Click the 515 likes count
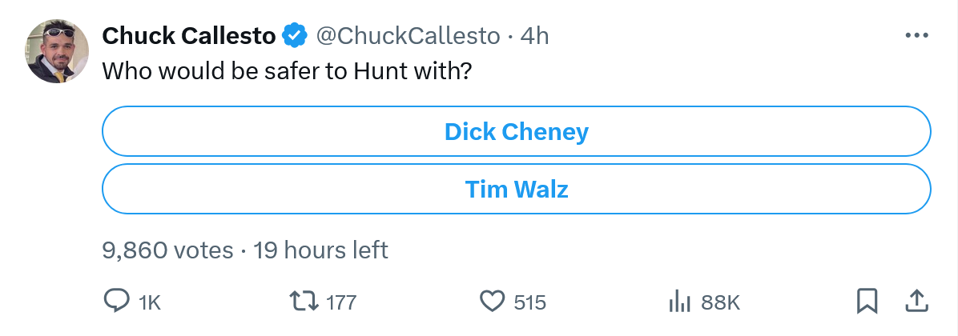Image resolution: width=958 pixels, height=336 pixels. tap(529, 302)
